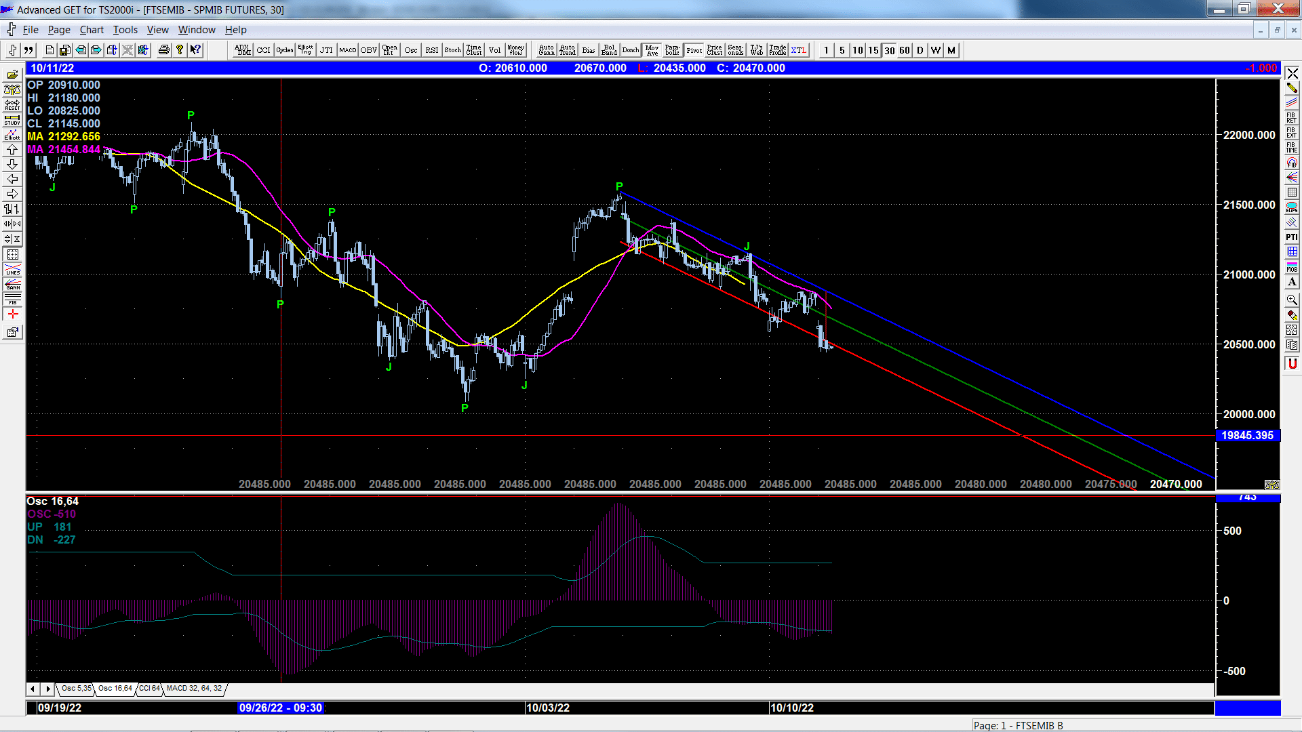Click the Stoch indicator button
The width and height of the screenshot is (1302, 732).
click(453, 50)
